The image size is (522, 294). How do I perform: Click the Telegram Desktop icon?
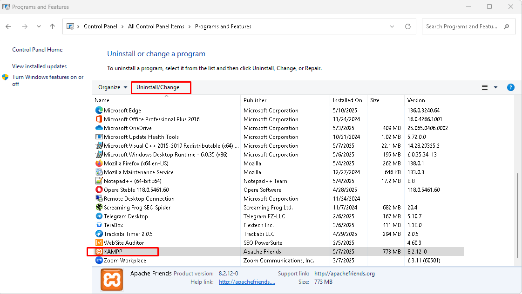coord(99,216)
